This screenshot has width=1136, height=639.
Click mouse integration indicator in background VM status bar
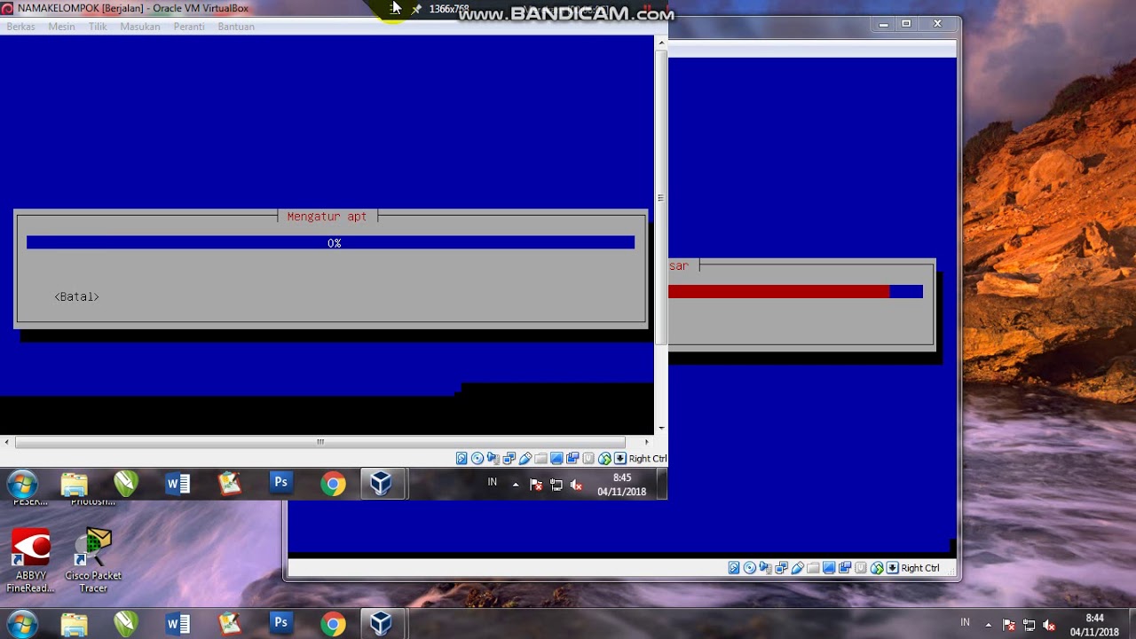[x=877, y=568]
